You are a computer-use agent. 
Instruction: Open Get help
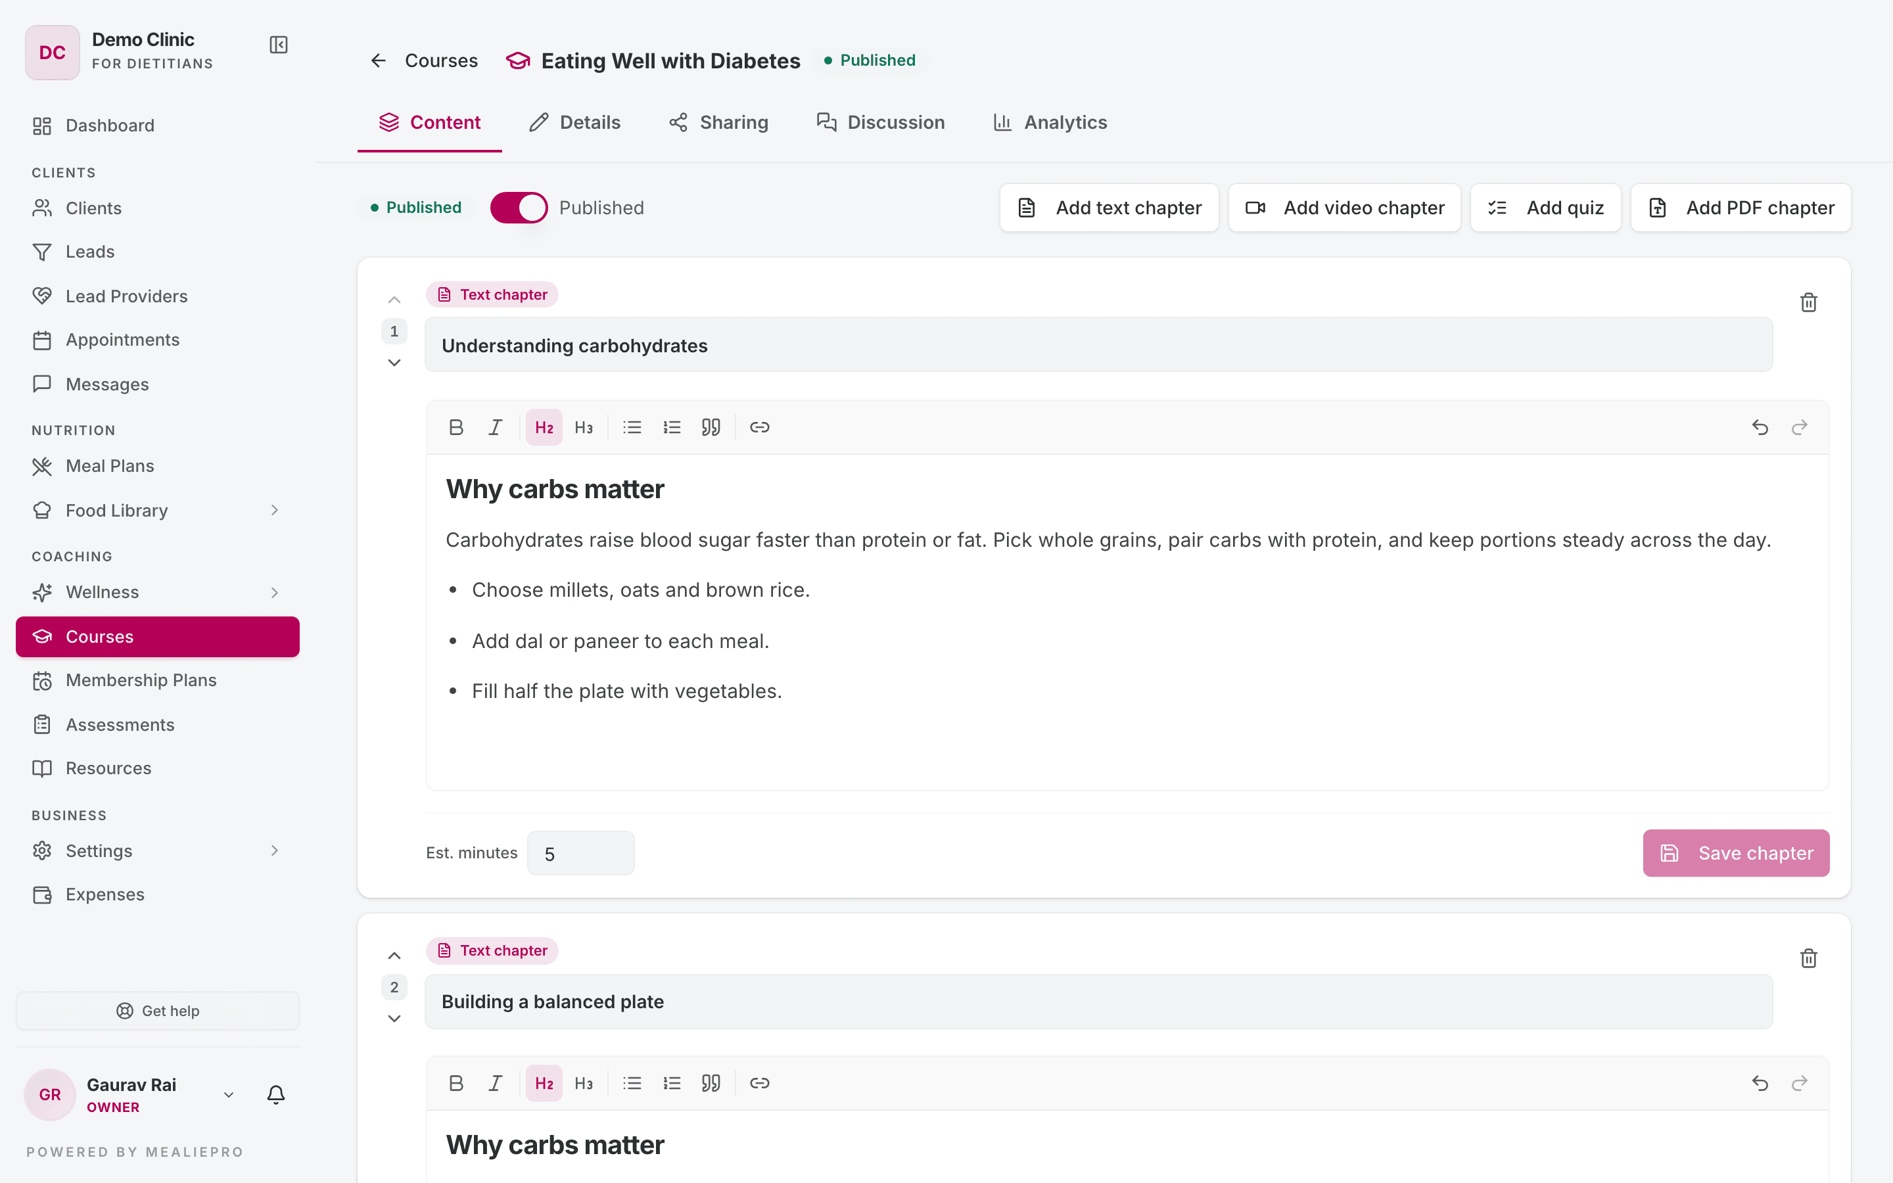pyautogui.click(x=157, y=1011)
